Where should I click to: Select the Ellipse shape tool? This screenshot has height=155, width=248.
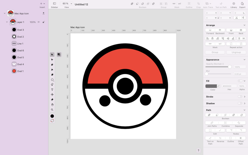pos(52,80)
